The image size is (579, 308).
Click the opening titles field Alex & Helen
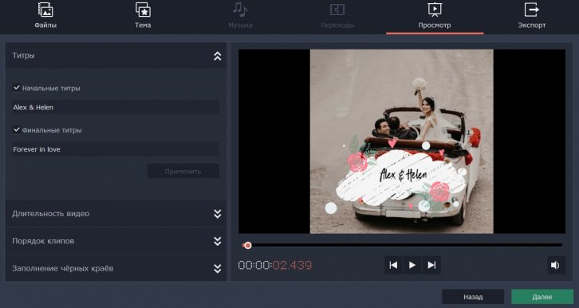116,108
